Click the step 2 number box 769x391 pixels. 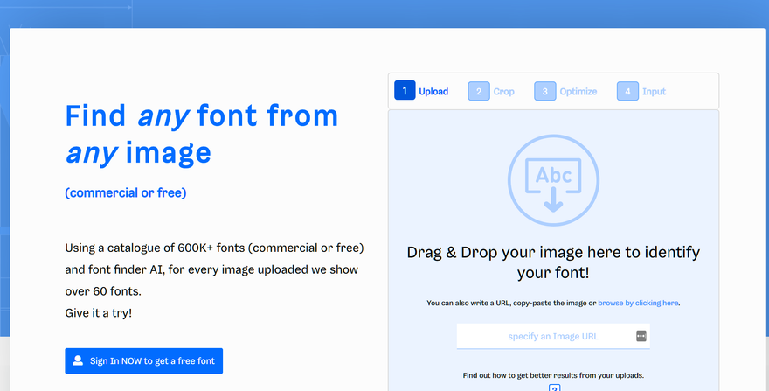[479, 91]
